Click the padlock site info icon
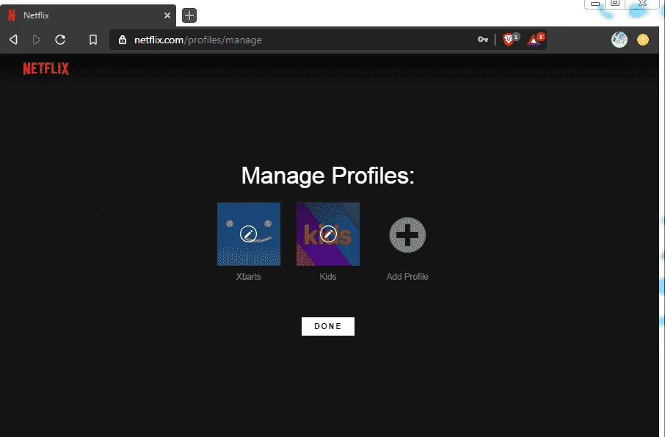Image resolution: width=665 pixels, height=437 pixels. coord(123,40)
